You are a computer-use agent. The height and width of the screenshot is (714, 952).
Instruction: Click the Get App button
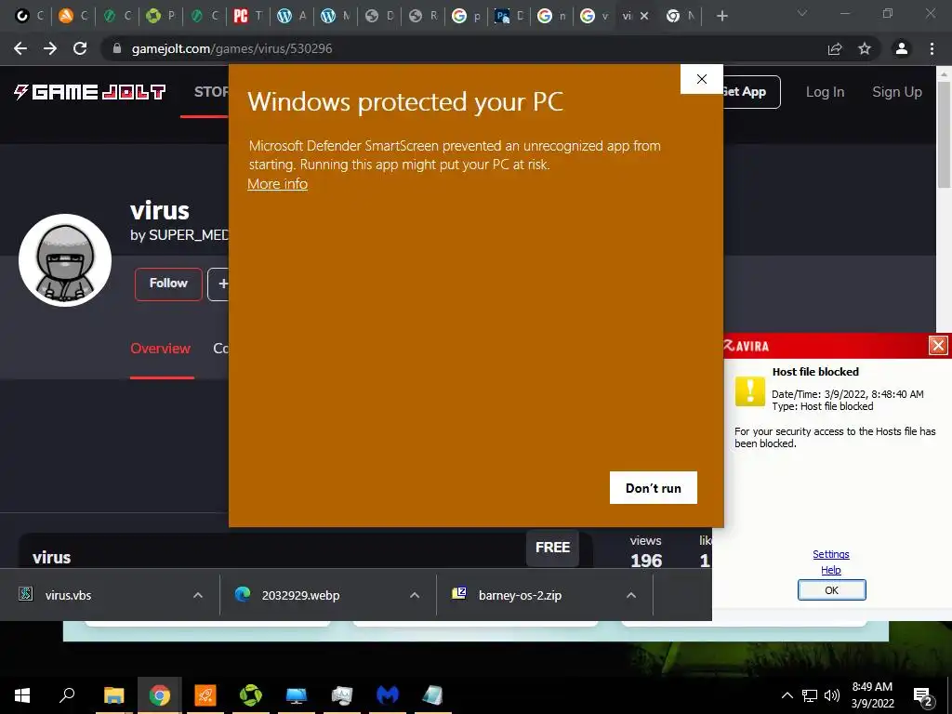pyautogui.click(x=751, y=92)
